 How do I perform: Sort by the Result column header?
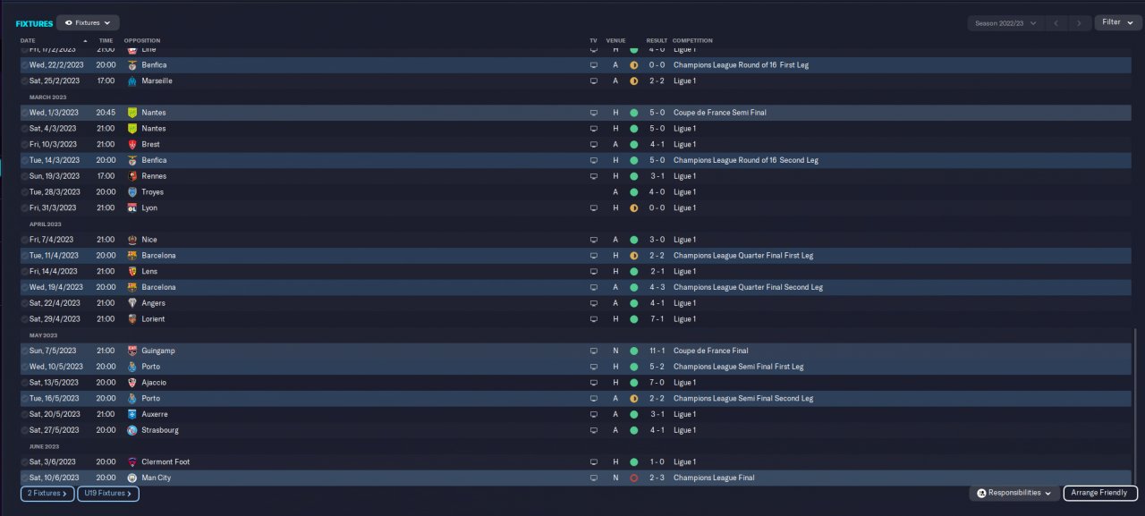tap(657, 41)
